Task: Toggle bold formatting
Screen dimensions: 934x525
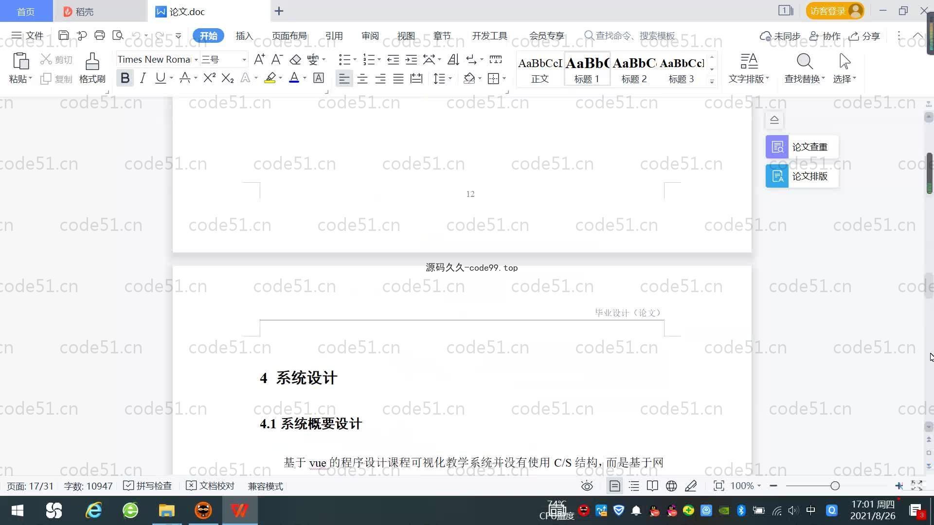Action: pyautogui.click(x=125, y=78)
